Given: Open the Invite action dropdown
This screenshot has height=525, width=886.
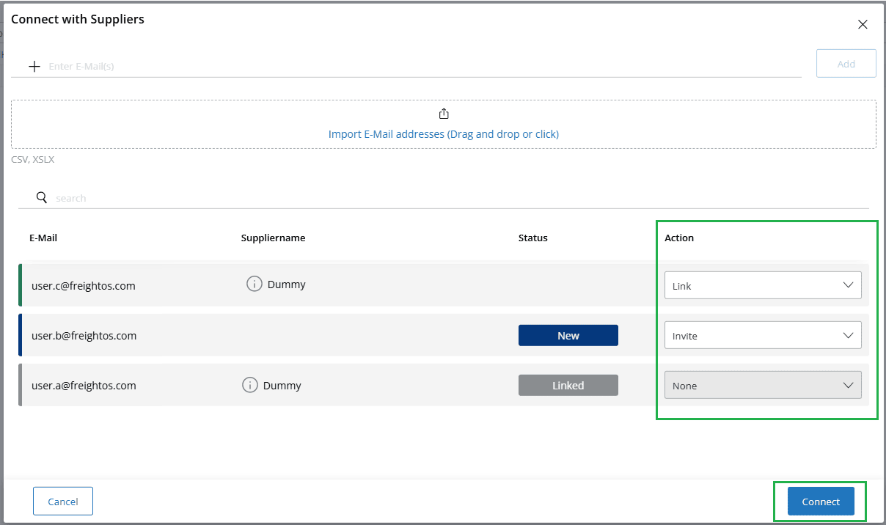Looking at the screenshot, I should (763, 335).
